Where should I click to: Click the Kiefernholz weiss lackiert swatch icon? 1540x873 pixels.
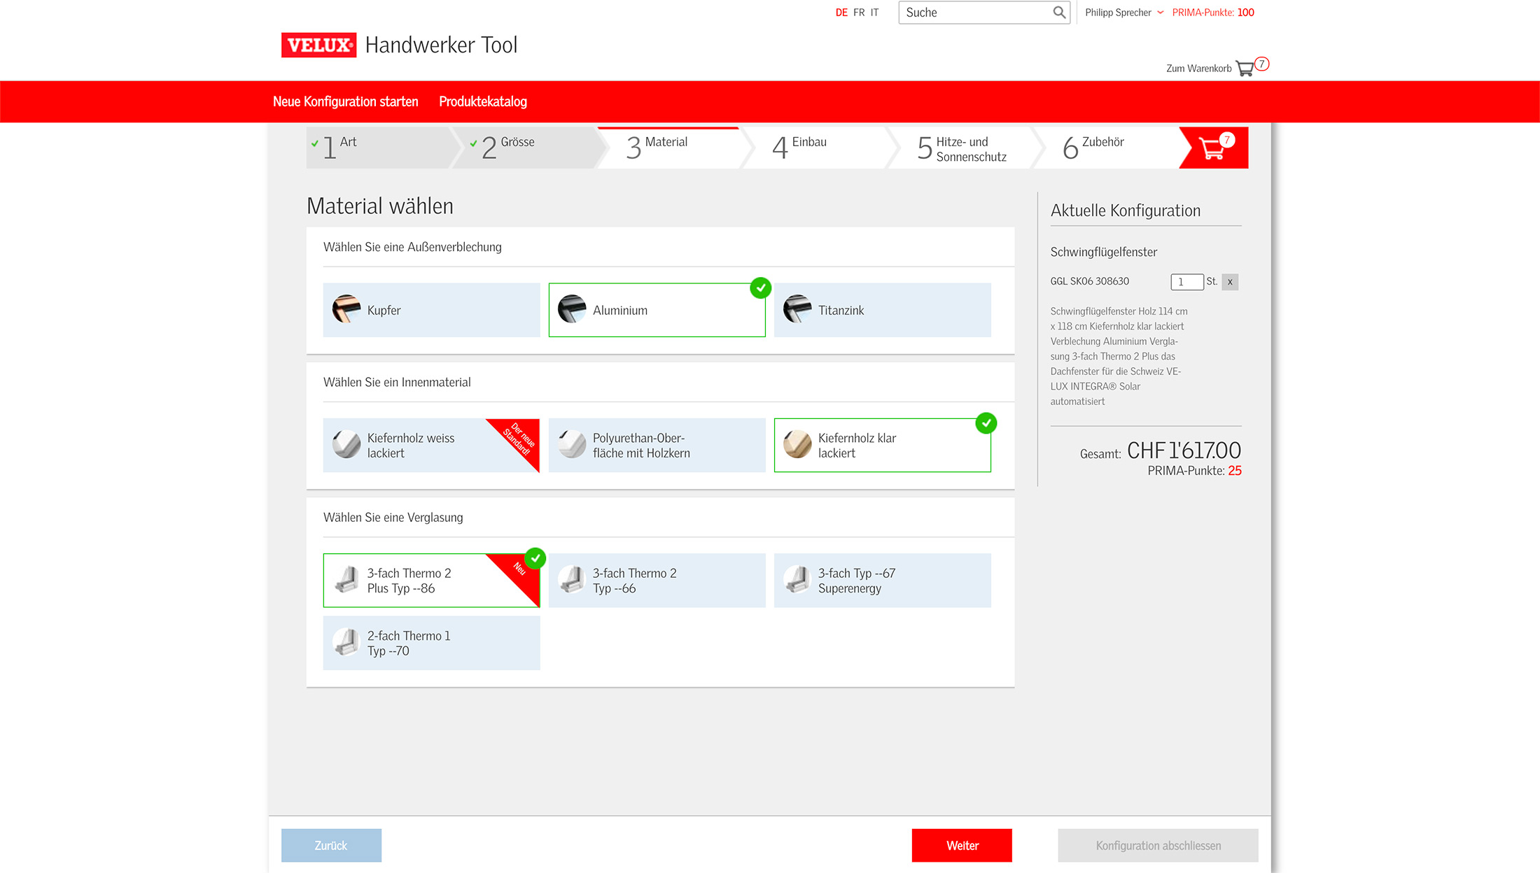point(346,444)
